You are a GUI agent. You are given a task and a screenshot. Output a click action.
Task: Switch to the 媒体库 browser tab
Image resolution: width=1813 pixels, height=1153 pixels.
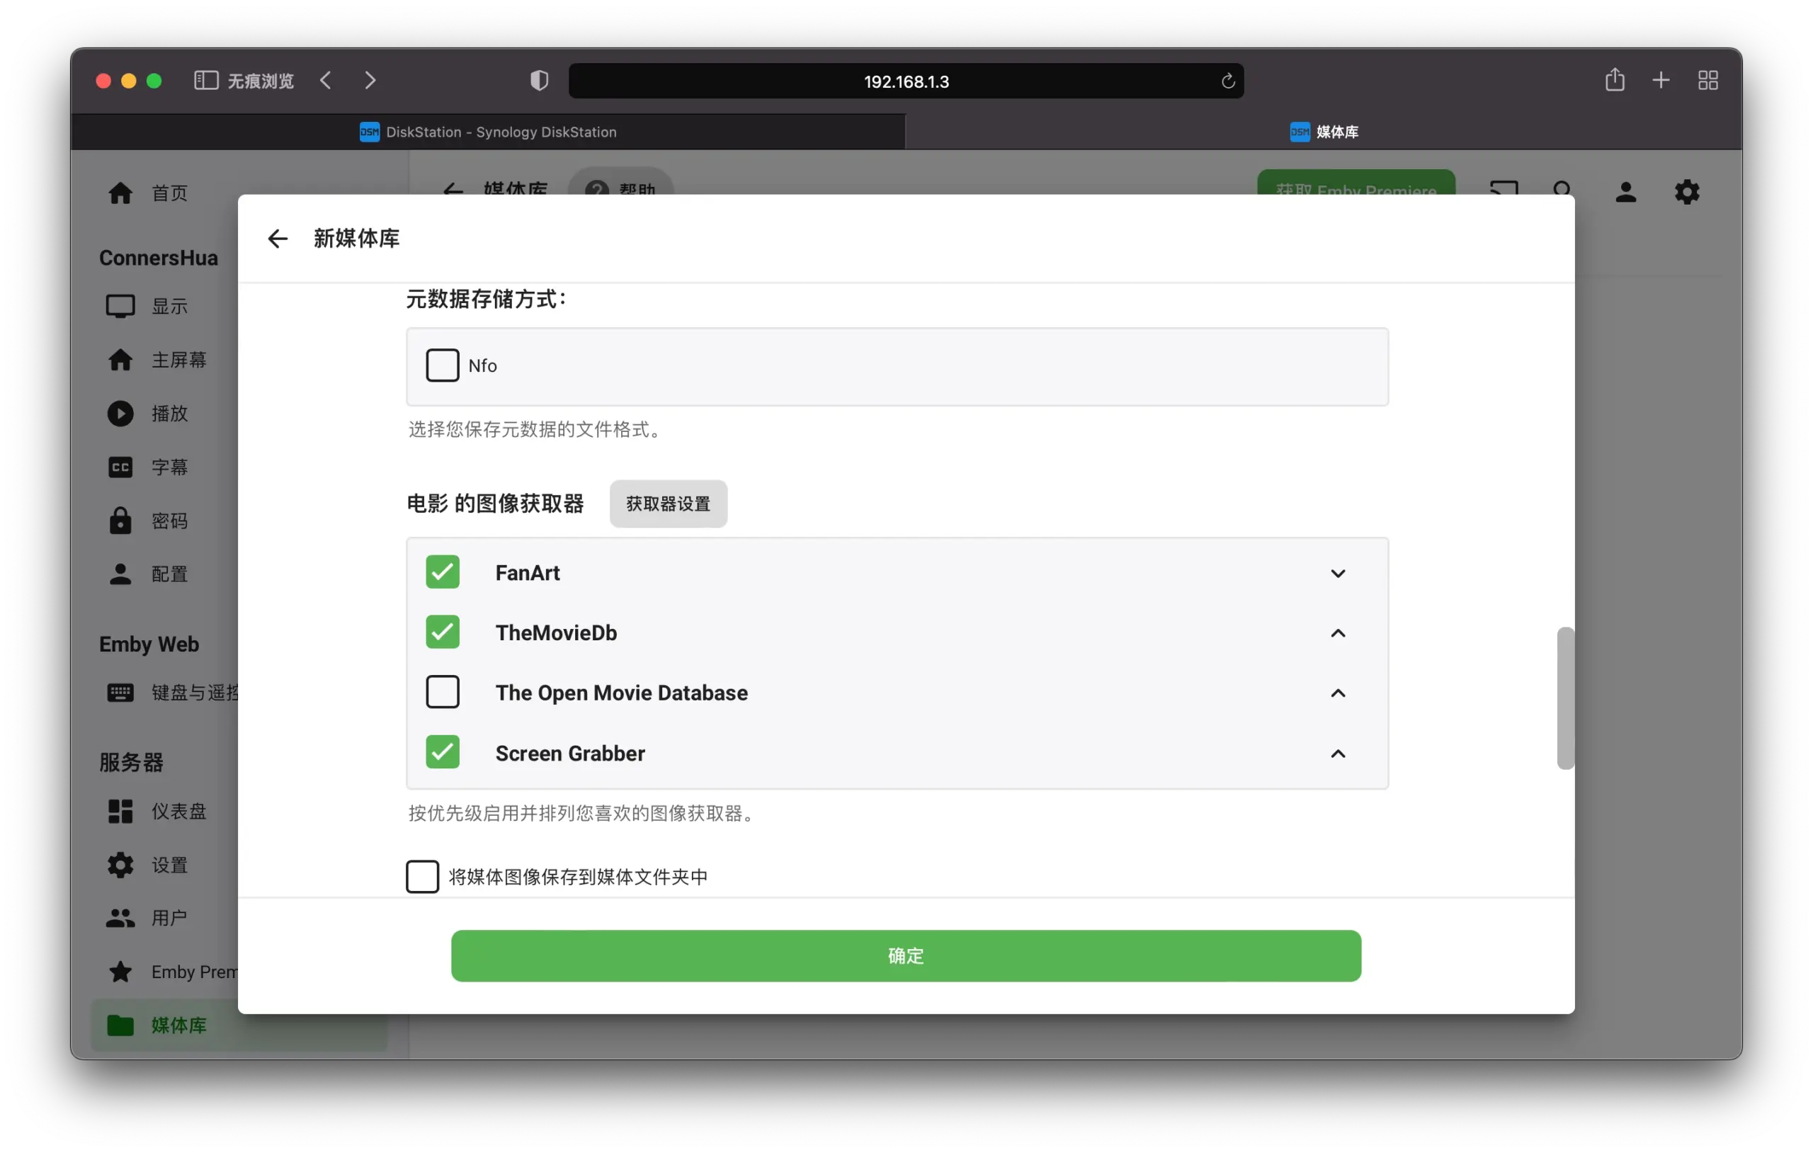tap(1324, 132)
